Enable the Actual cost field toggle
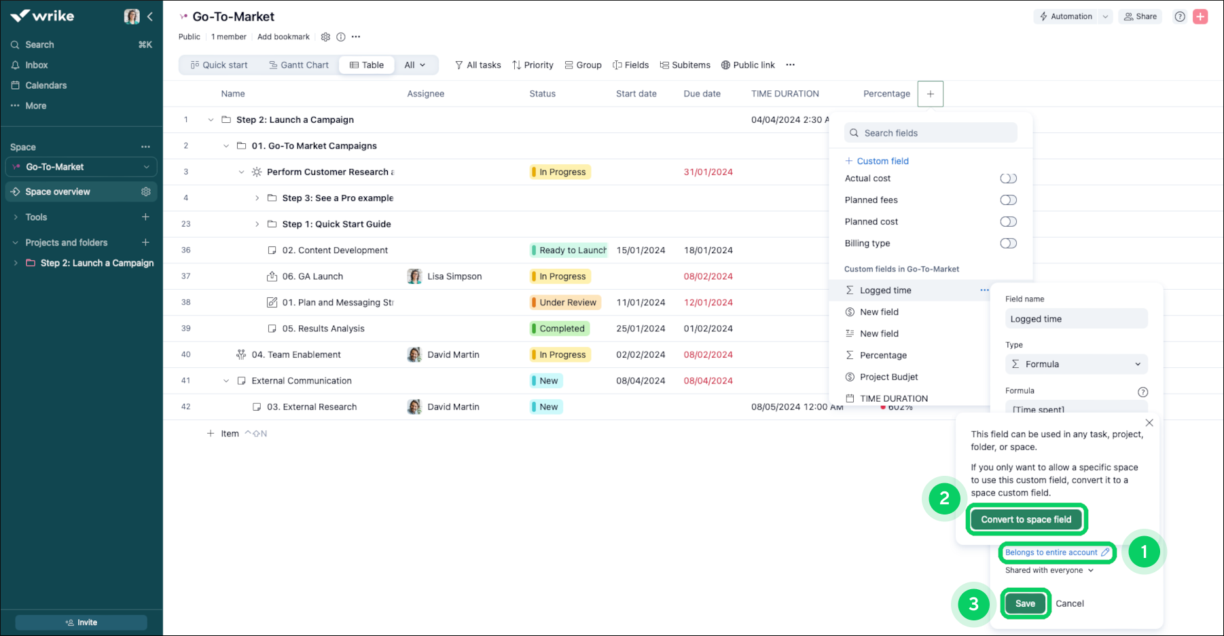The width and height of the screenshot is (1224, 636). (x=1008, y=179)
